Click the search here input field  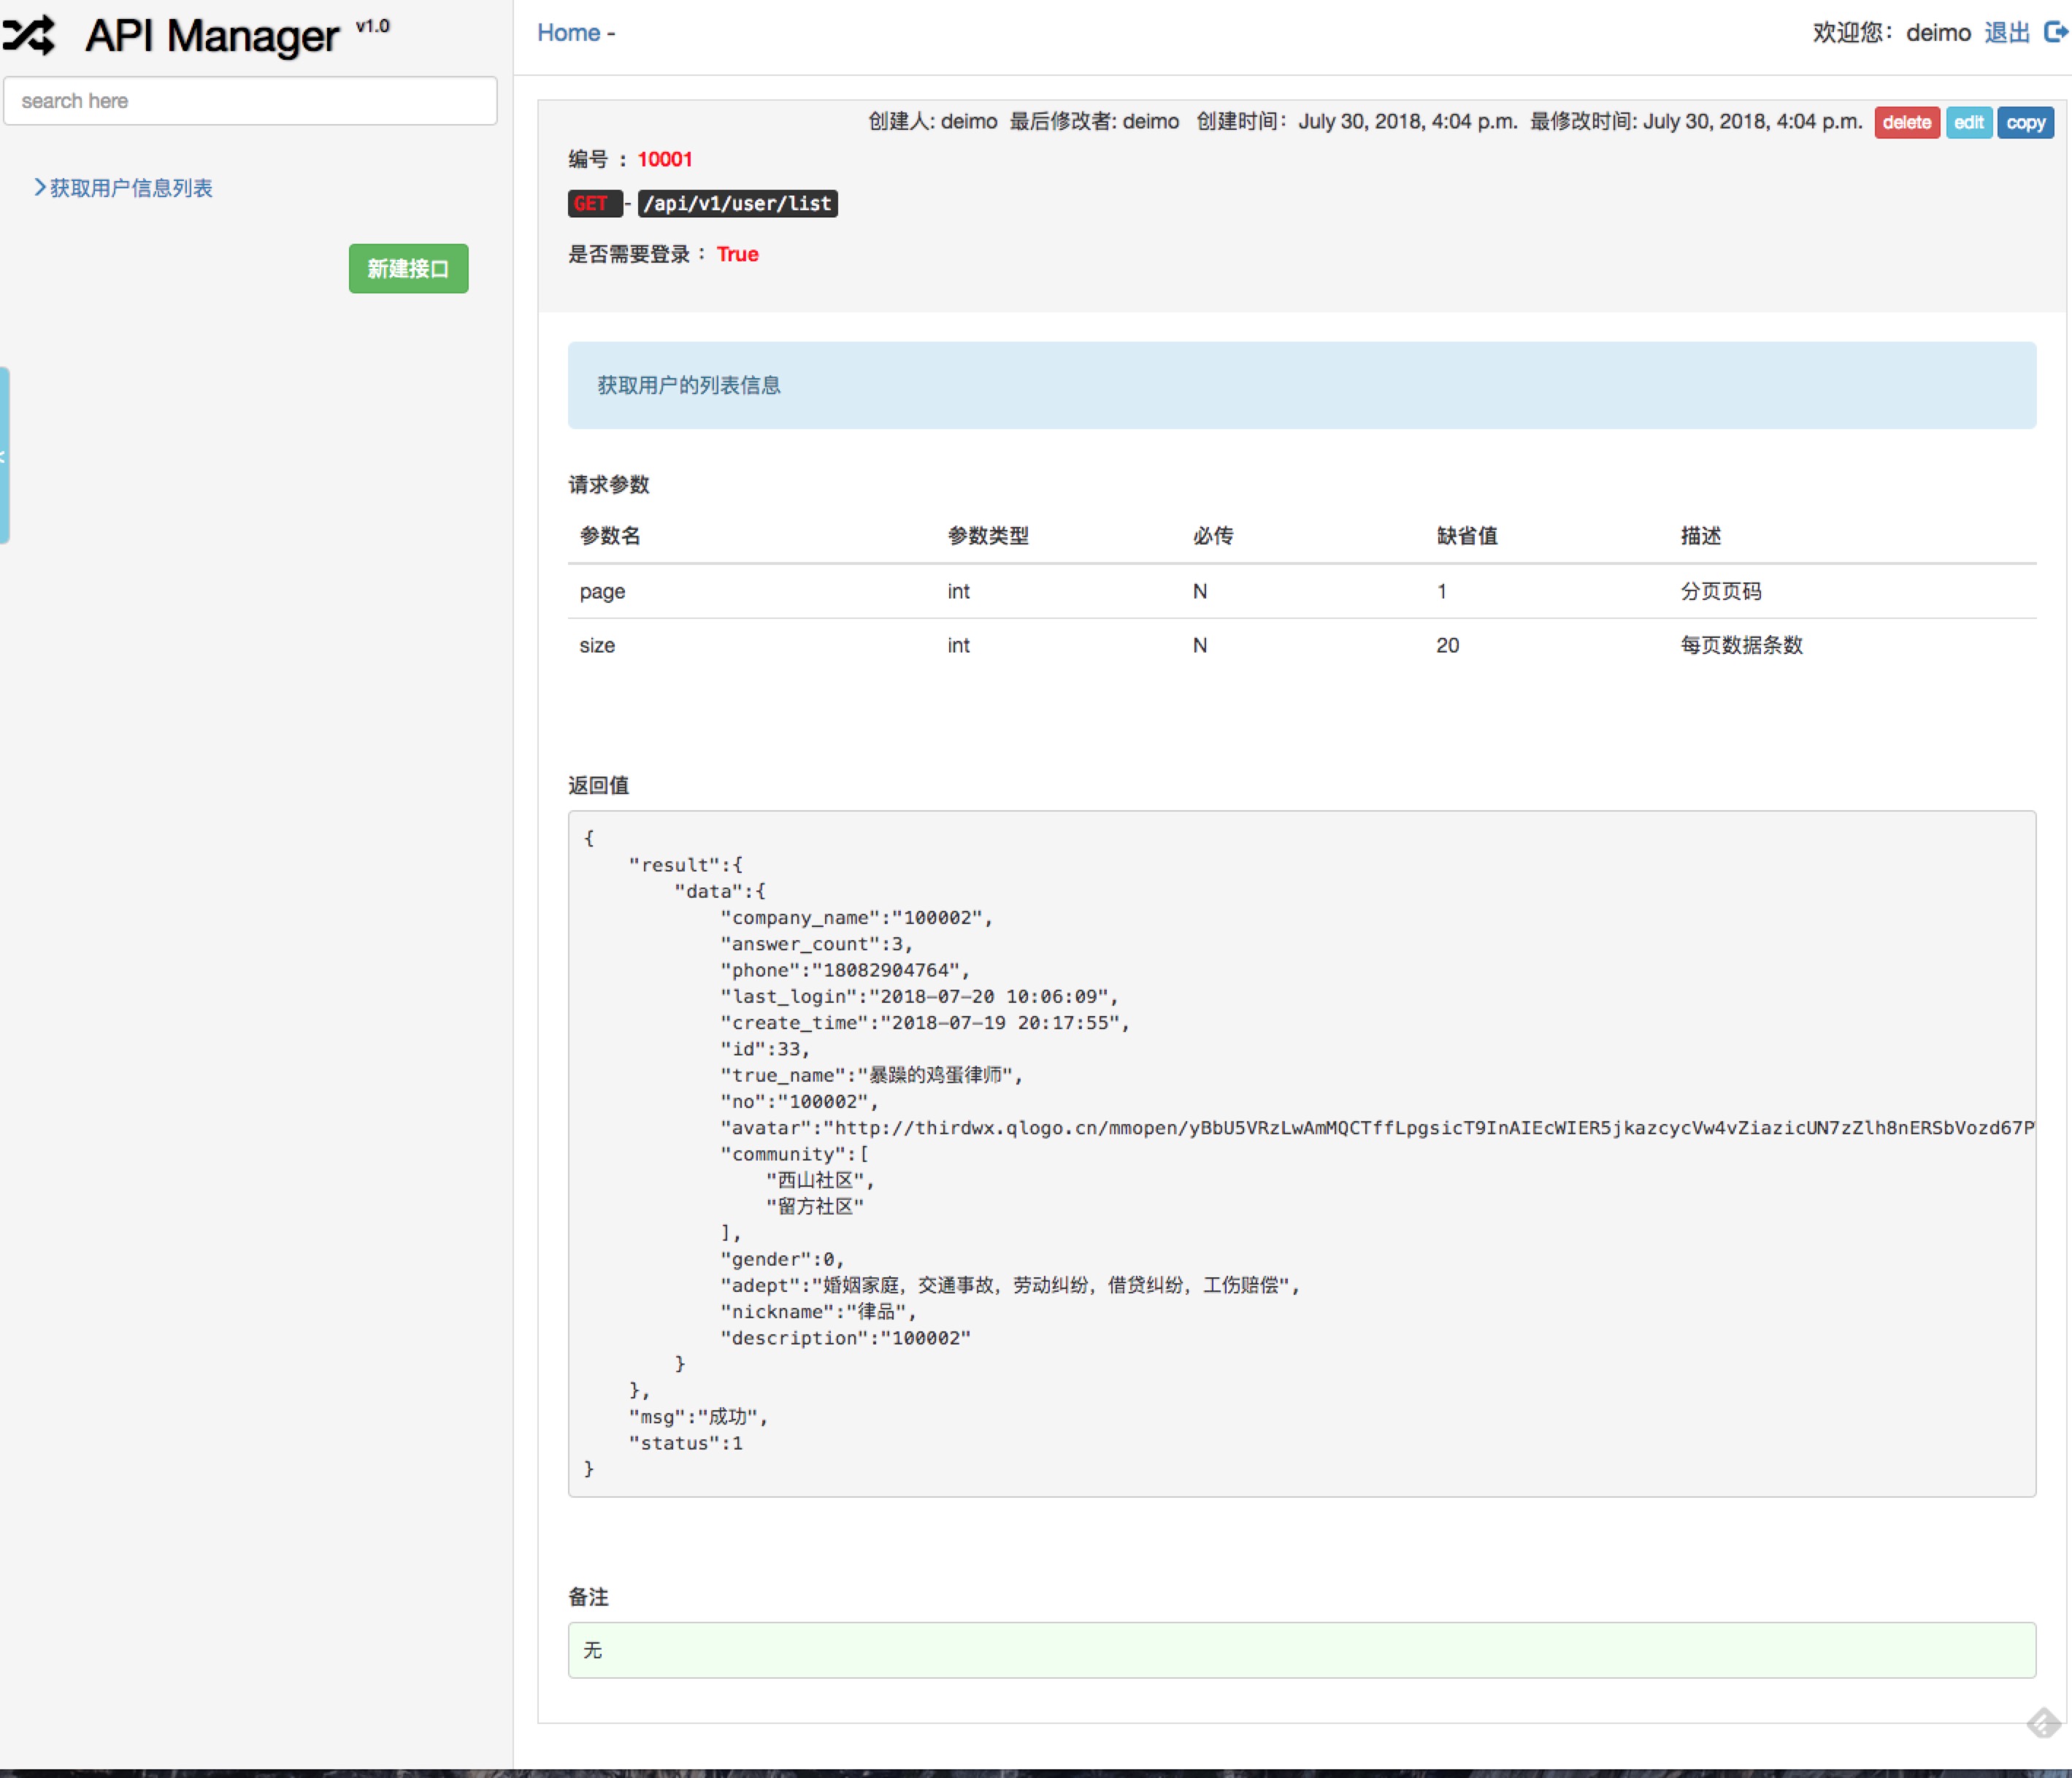[250, 101]
